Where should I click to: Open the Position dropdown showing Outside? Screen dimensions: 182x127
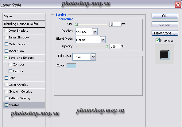point(86,32)
